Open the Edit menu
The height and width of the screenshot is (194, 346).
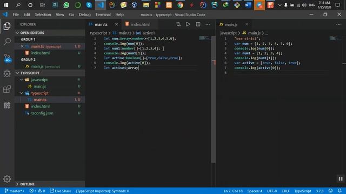[x=26, y=15]
